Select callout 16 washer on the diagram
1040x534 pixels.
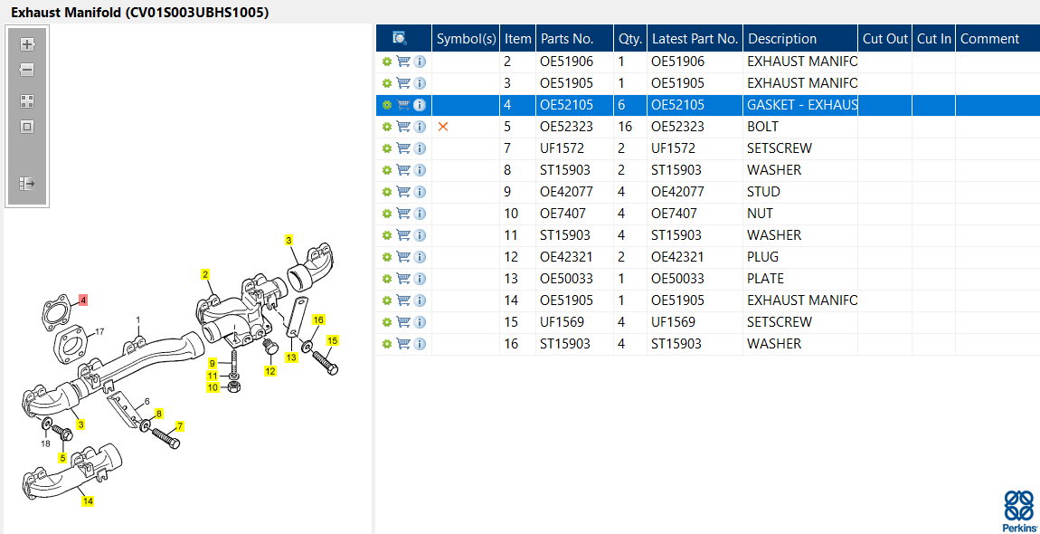click(x=318, y=320)
